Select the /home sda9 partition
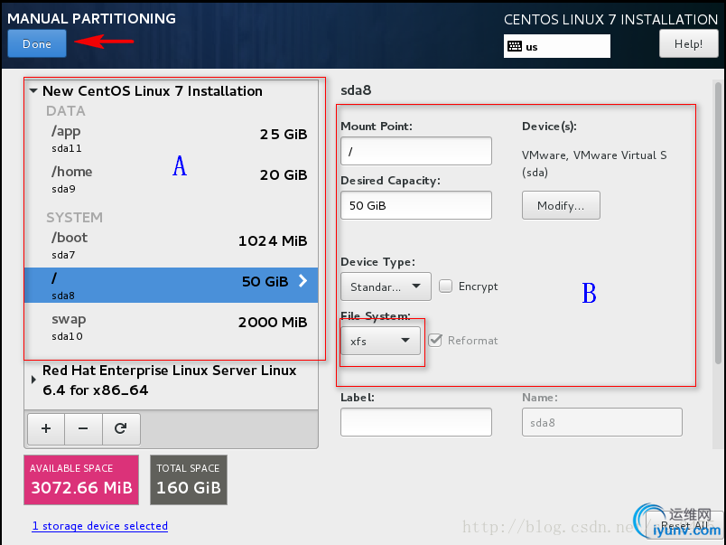 172,179
